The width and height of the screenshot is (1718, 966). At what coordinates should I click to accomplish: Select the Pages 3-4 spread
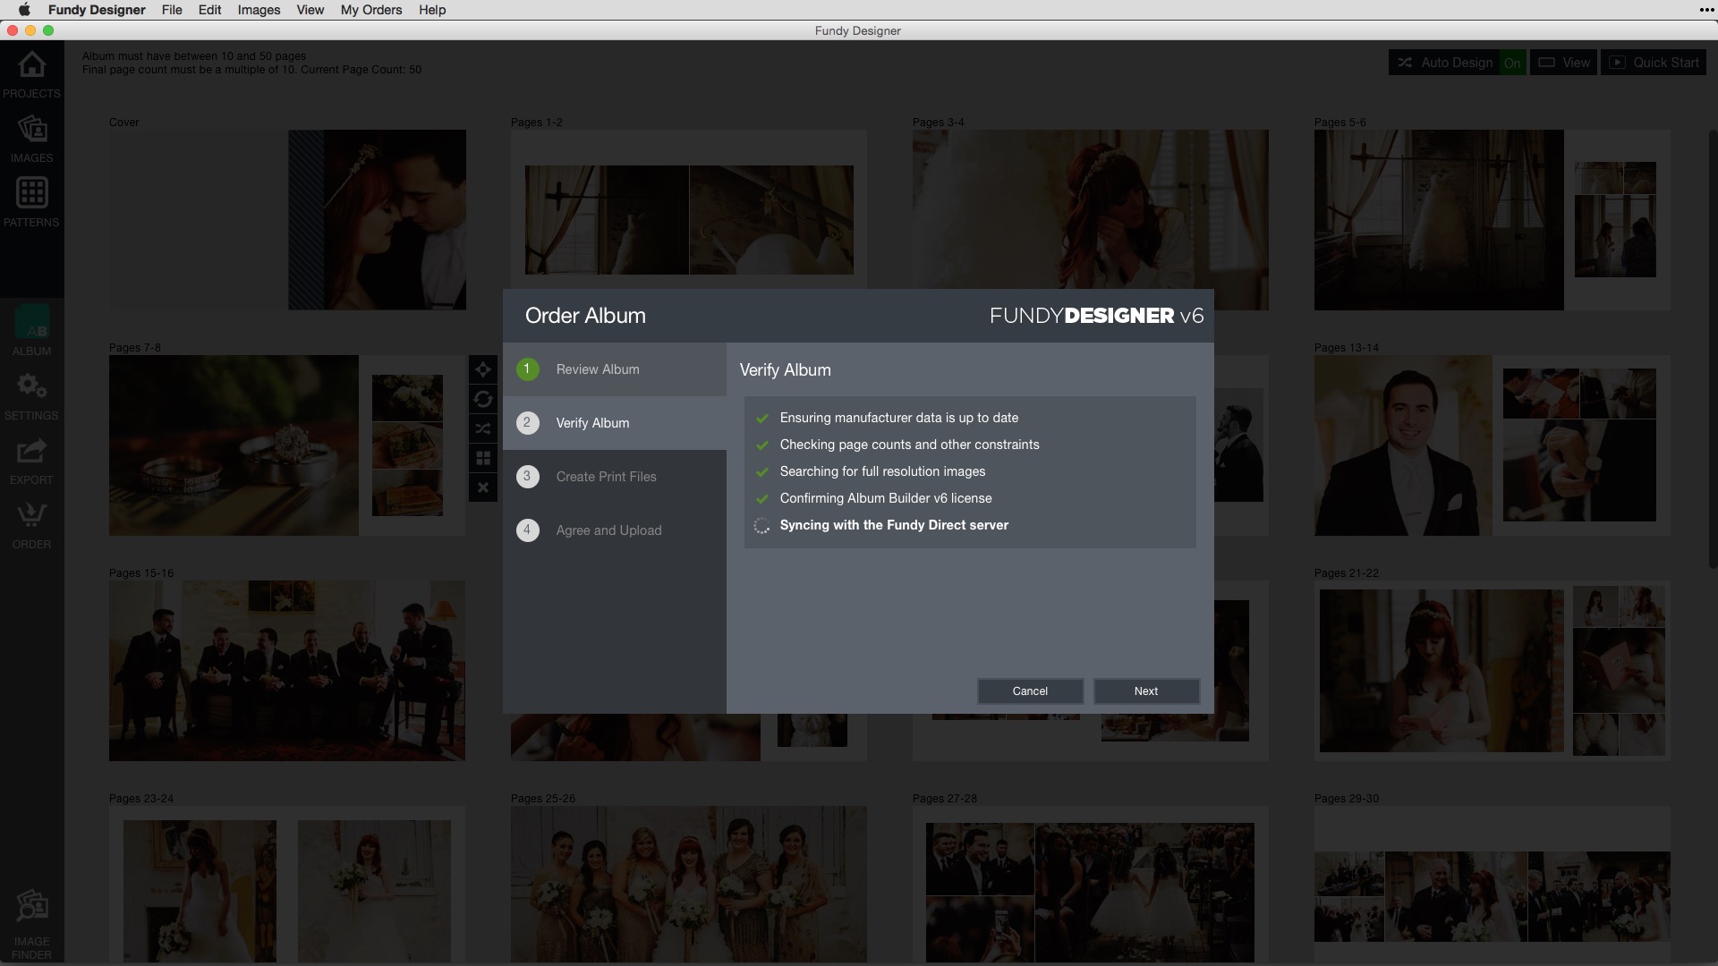click(x=1090, y=209)
